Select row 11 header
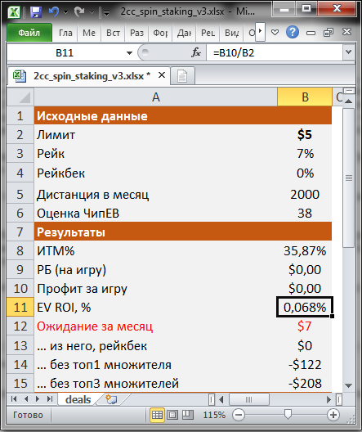Viewport: 362px width, 432px height. (20, 307)
